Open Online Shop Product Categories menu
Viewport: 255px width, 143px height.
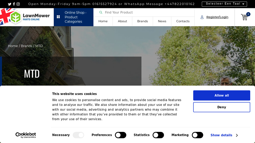75,17
